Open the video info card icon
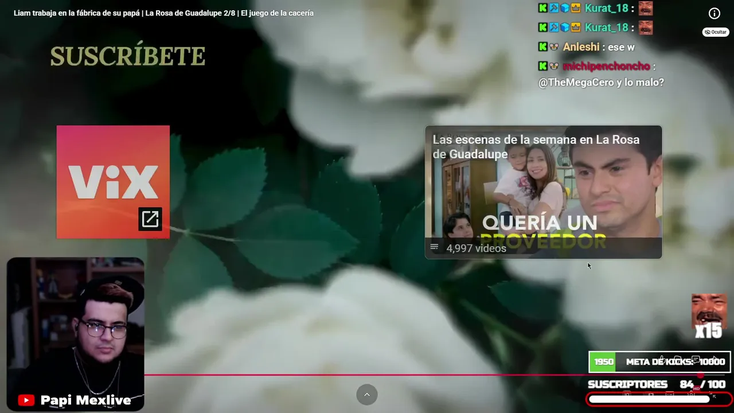 click(714, 13)
